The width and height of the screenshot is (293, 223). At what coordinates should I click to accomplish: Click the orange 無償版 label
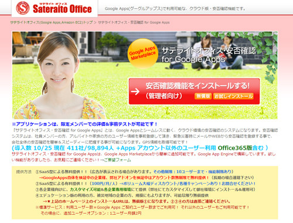point(203,96)
